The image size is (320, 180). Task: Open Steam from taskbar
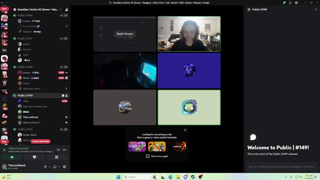tap(193, 177)
